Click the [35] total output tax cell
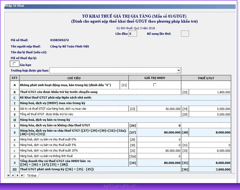Image resolution: width=240 pixels, height=190 pixels. 210,163
